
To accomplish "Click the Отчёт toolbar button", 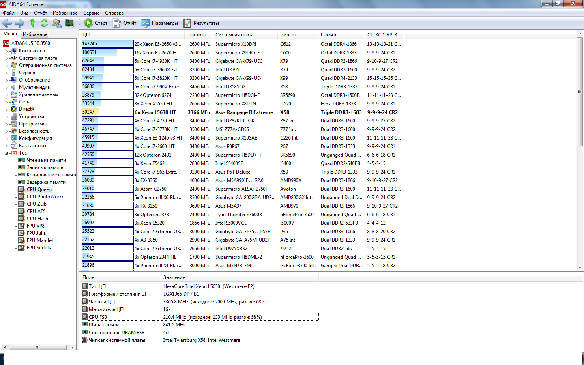I will coord(125,23).
